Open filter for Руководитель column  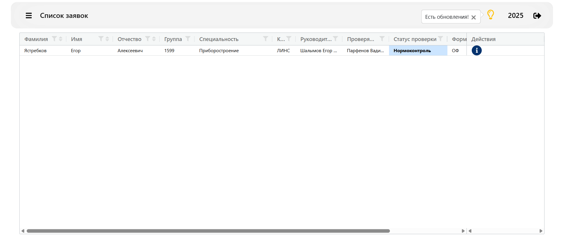pyautogui.click(x=336, y=39)
